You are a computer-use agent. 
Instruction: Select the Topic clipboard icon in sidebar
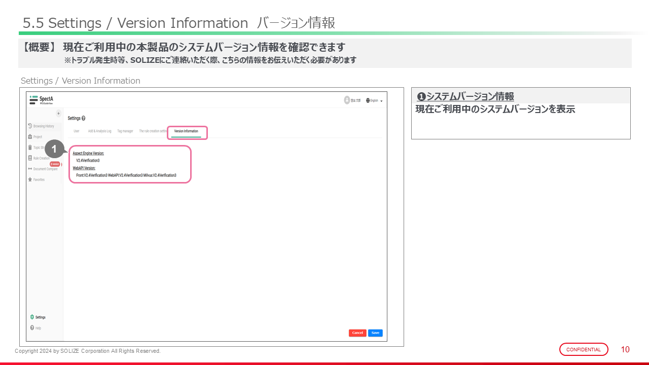[x=30, y=148]
